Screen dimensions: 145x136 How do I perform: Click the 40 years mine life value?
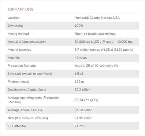coord(80,58)
